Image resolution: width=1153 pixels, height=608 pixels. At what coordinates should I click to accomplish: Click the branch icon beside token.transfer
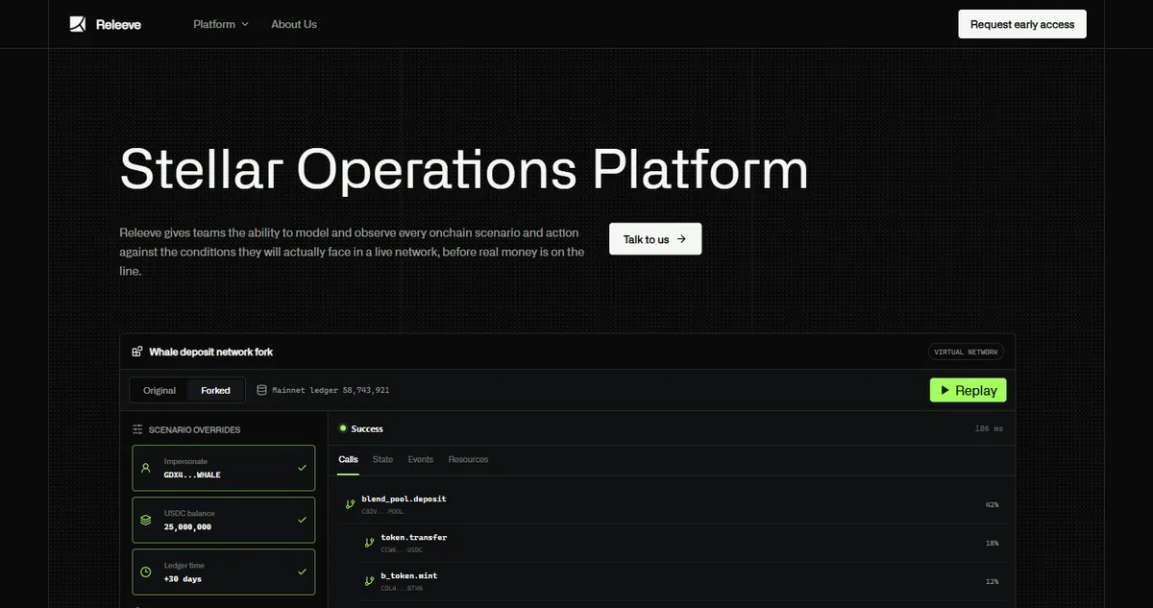369,543
